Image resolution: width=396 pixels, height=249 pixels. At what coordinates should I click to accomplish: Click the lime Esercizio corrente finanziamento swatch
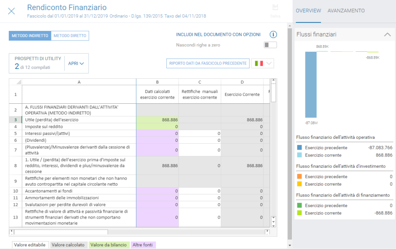tap(299, 213)
